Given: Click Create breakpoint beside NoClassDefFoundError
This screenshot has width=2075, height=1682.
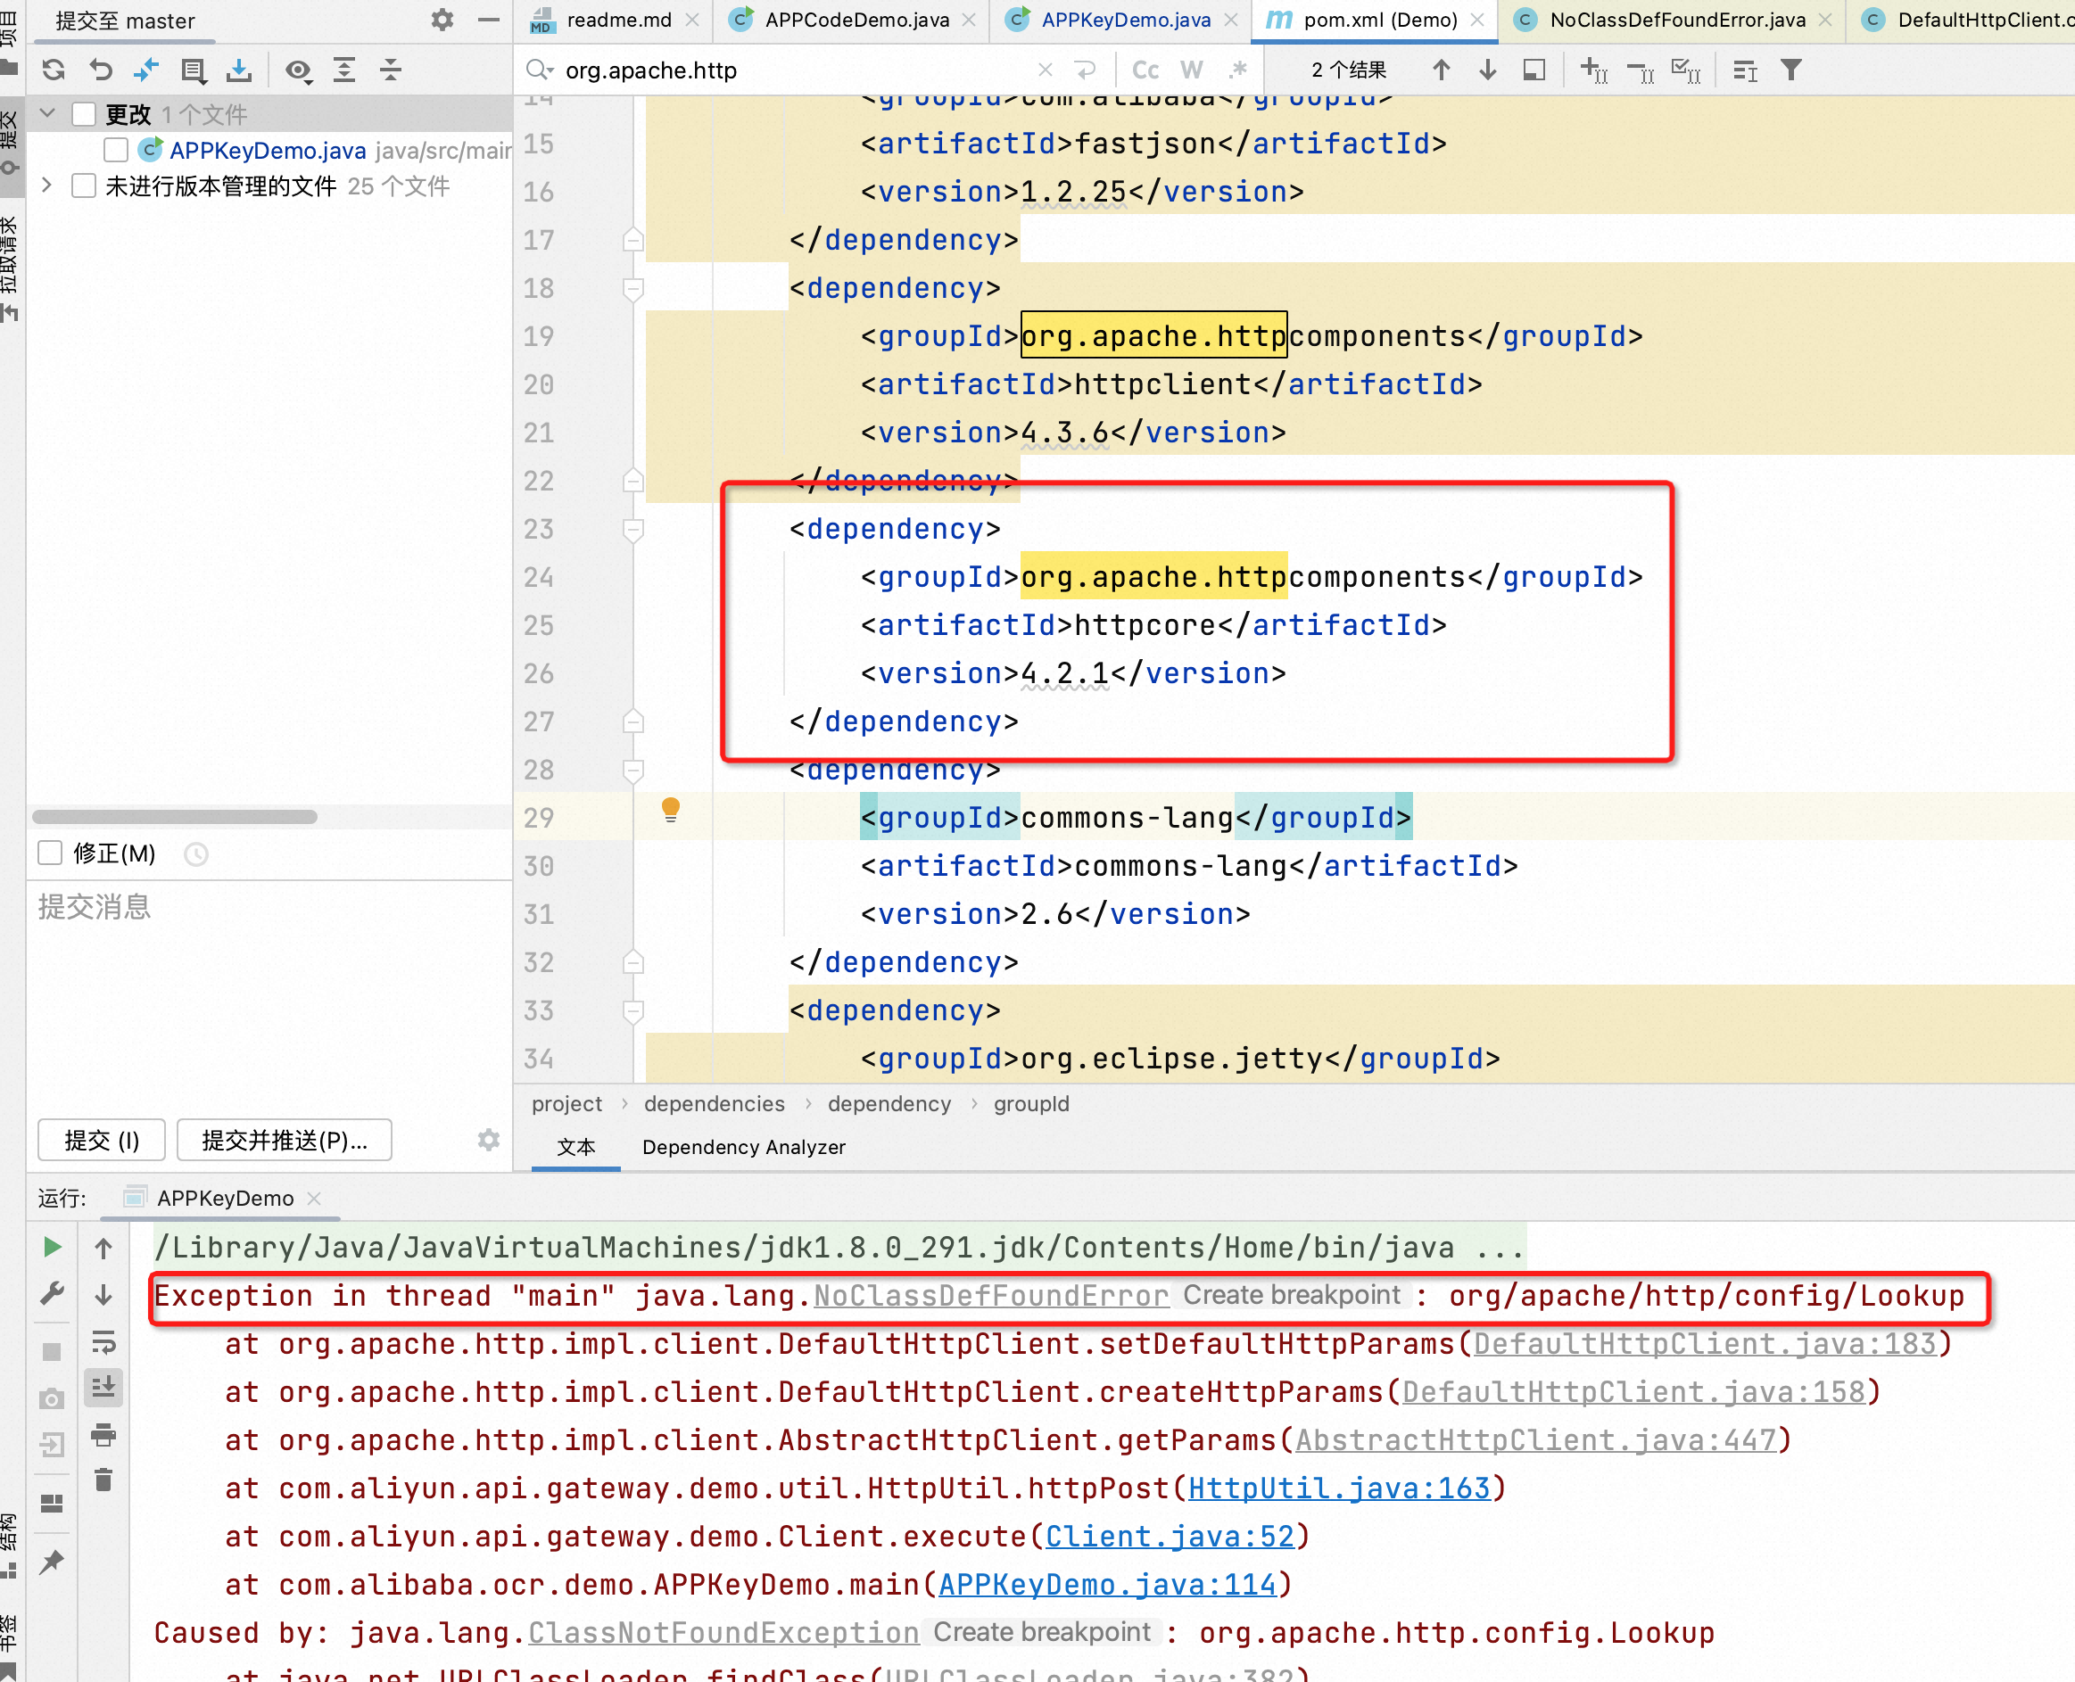Looking at the screenshot, I should tap(1291, 1296).
